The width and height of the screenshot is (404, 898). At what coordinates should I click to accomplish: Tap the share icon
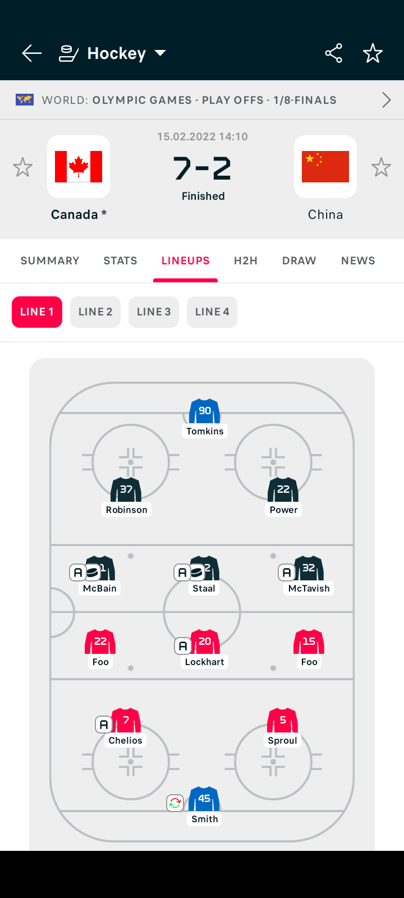[333, 53]
